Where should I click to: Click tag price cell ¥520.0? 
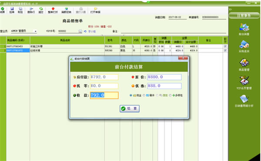(x=147, y=46)
